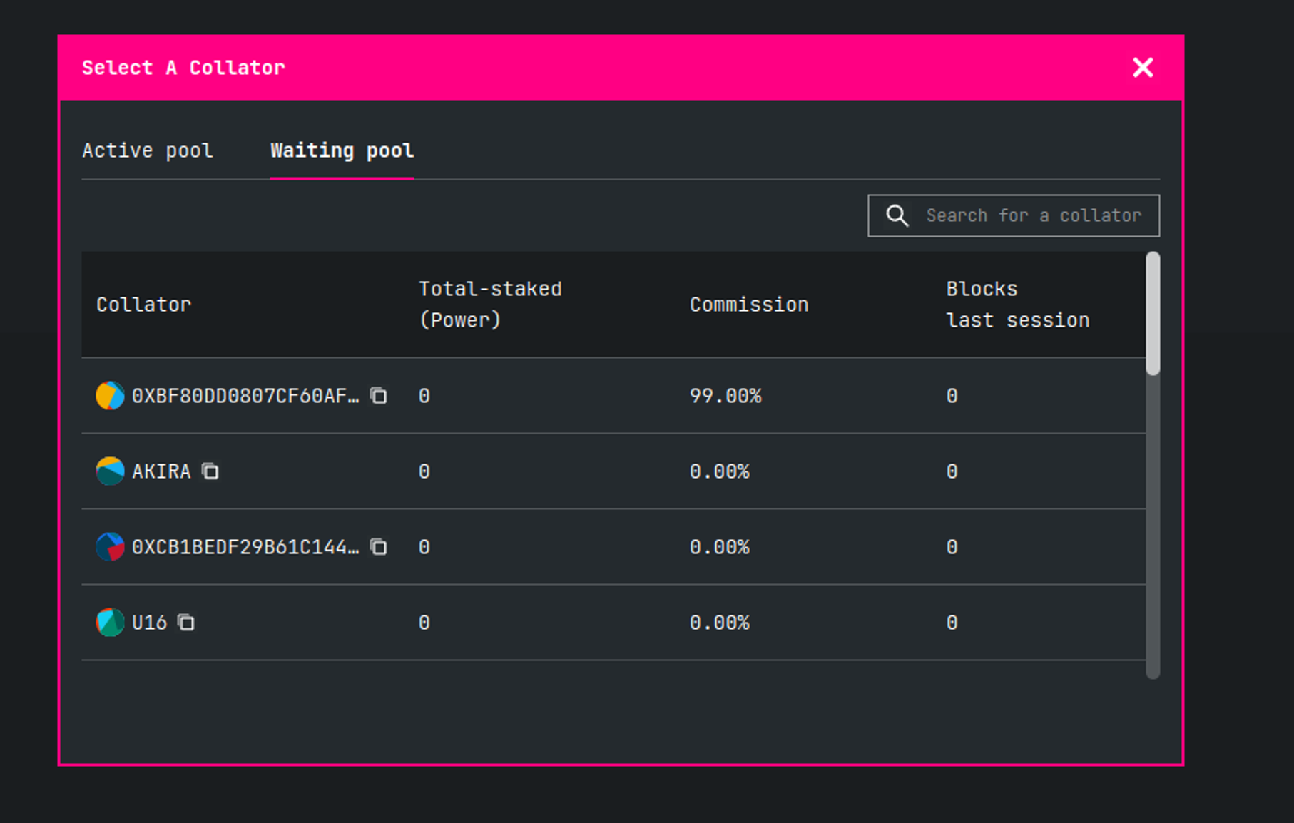Viewport: 1294px width, 823px height.
Task: Copy the U16 collator address
Action: coord(186,623)
